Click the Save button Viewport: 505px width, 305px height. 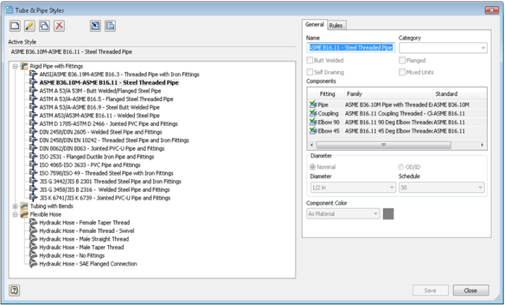tap(430, 290)
